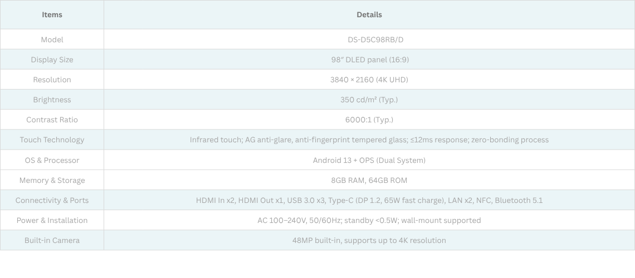Select the Contrast Ratio label
This screenshot has height=278, width=635.
(x=52, y=120)
